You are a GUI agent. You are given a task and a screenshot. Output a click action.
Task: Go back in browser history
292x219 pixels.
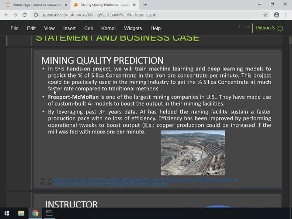6,15
